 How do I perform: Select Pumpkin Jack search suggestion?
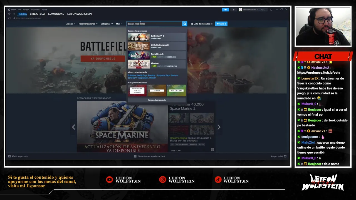pyautogui.click(x=157, y=55)
